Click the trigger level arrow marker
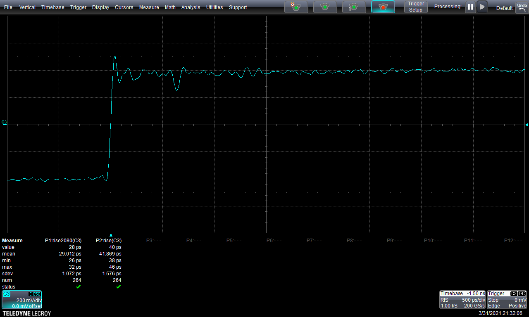 (527, 125)
